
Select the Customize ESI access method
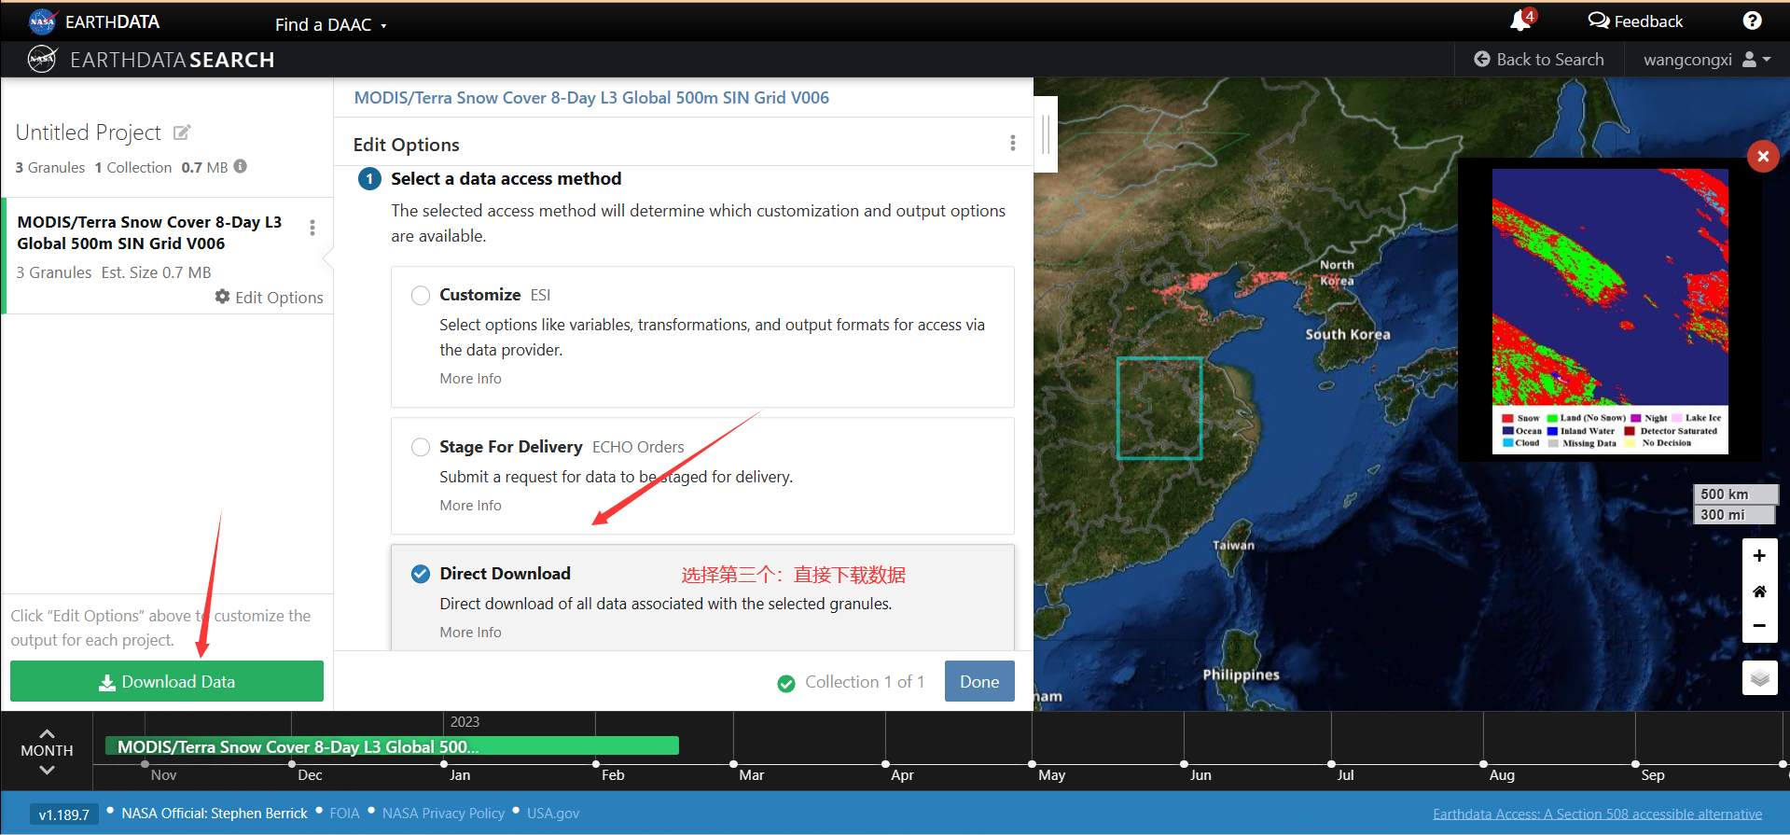click(x=421, y=295)
